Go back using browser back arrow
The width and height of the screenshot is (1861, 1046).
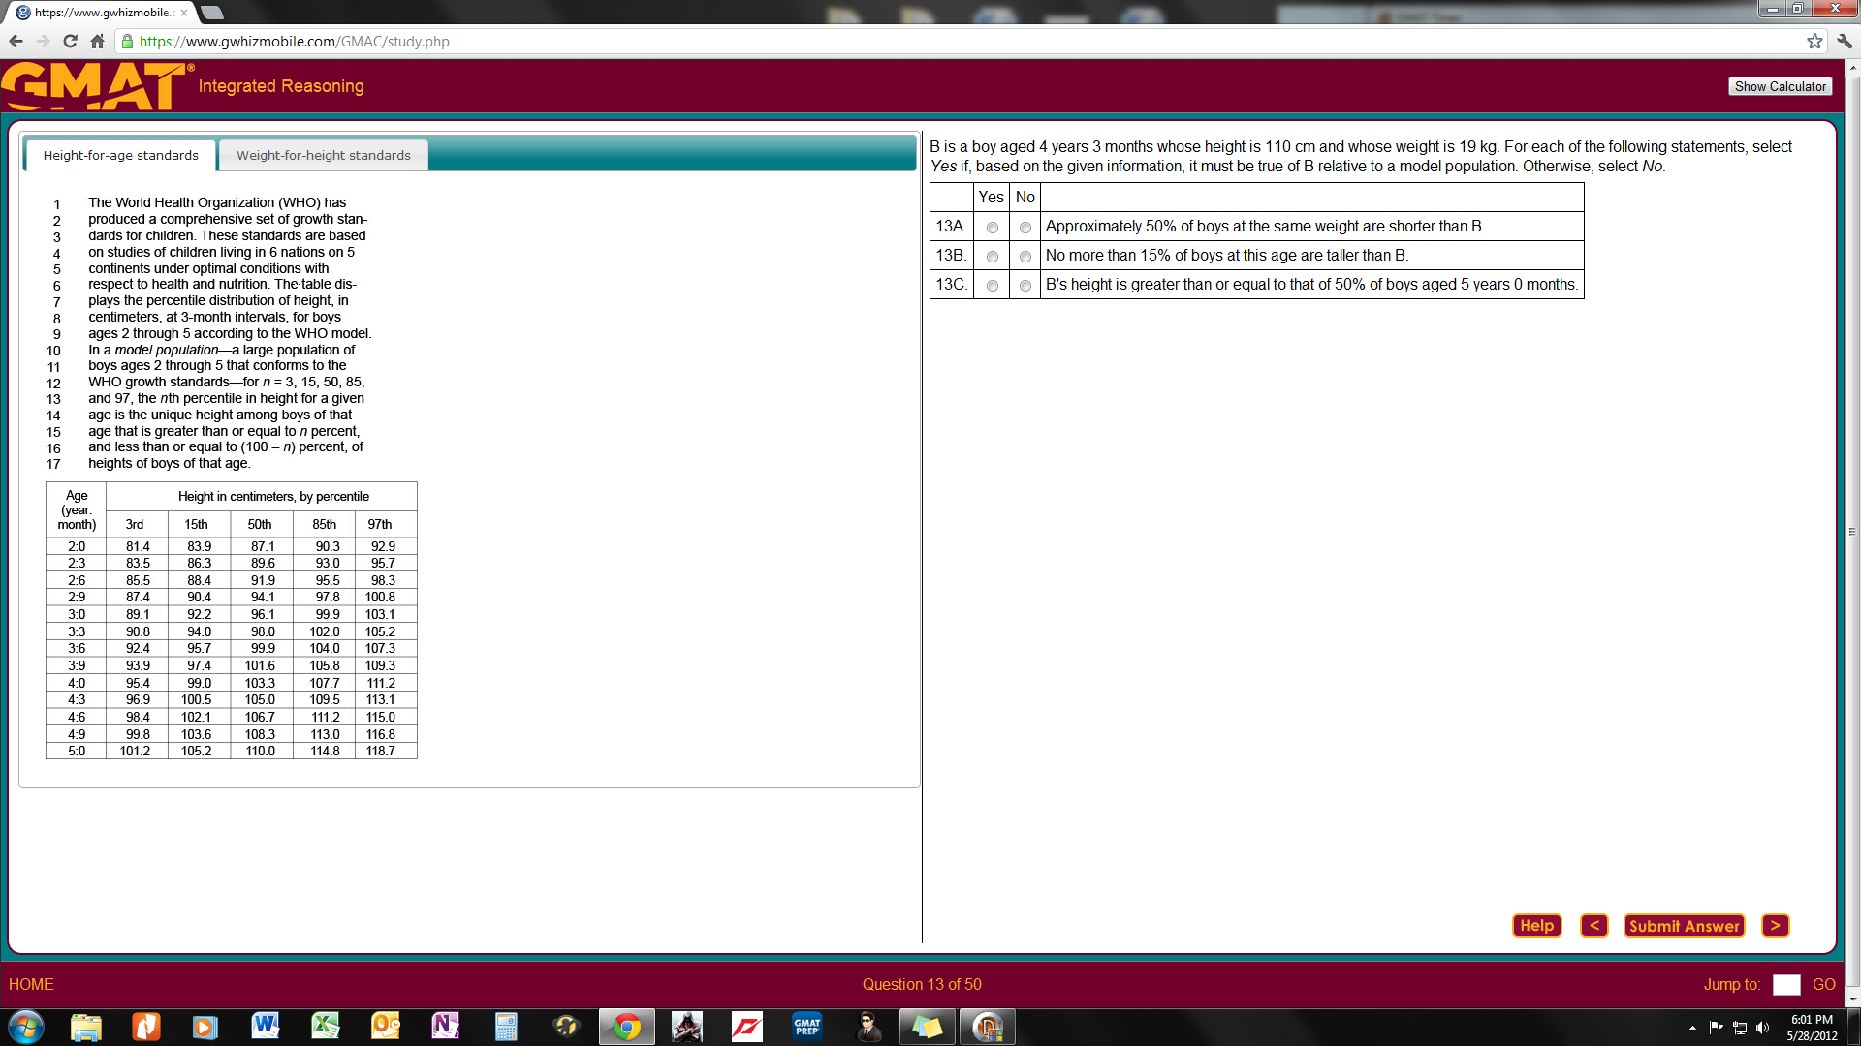16,42
